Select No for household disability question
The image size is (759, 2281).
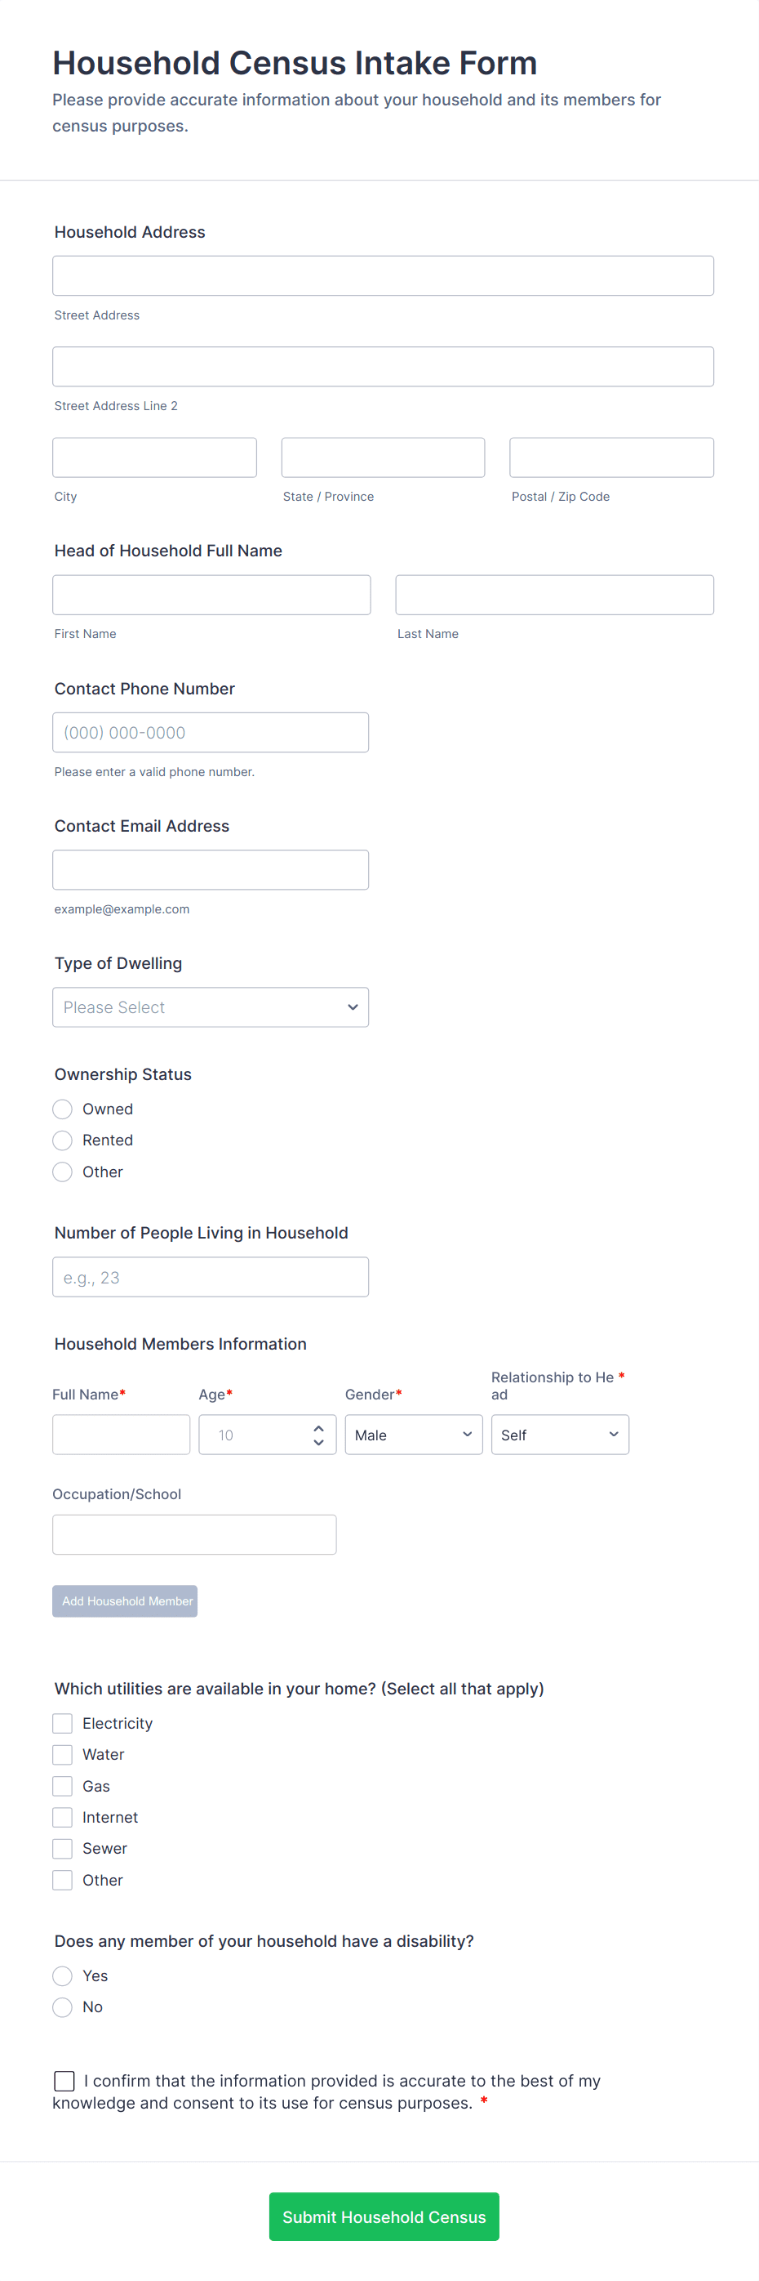click(x=63, y=2006)
